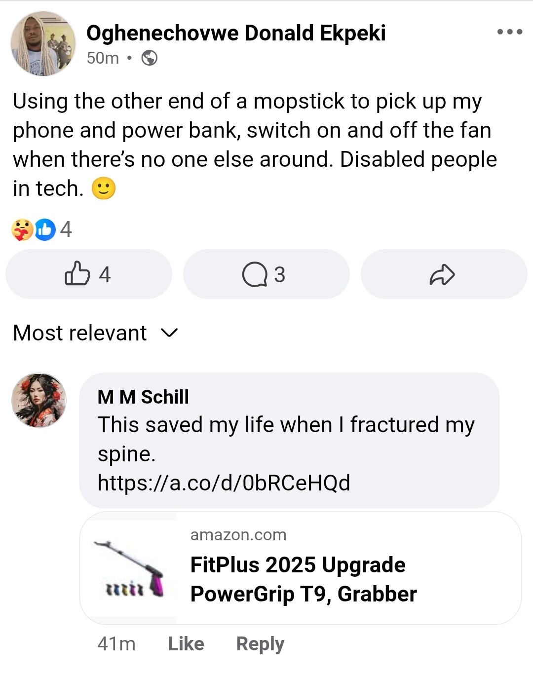Click the blue like reaction icon
Viewport: 533px width, 675px height.
pos(45,229)
